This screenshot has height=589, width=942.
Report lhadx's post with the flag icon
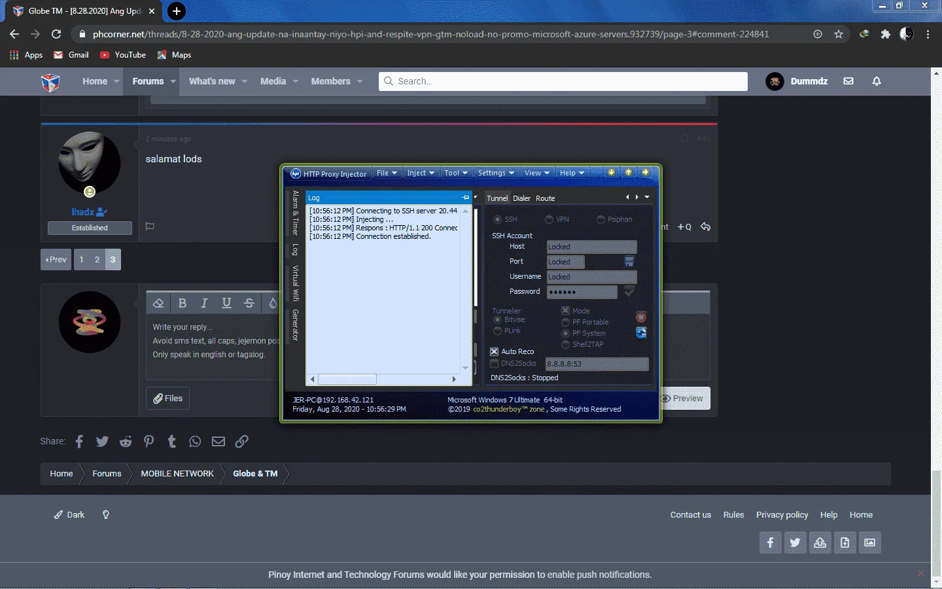(x=150, y=226)
